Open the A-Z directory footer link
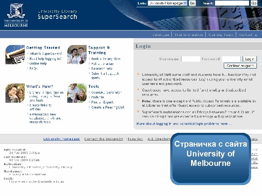 tap(159, 139)
